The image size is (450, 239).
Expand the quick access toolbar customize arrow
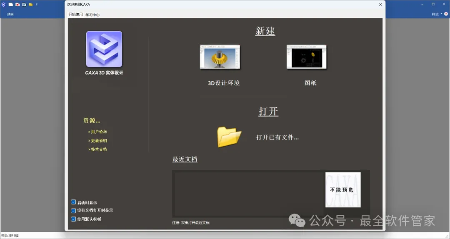(36, 5)
